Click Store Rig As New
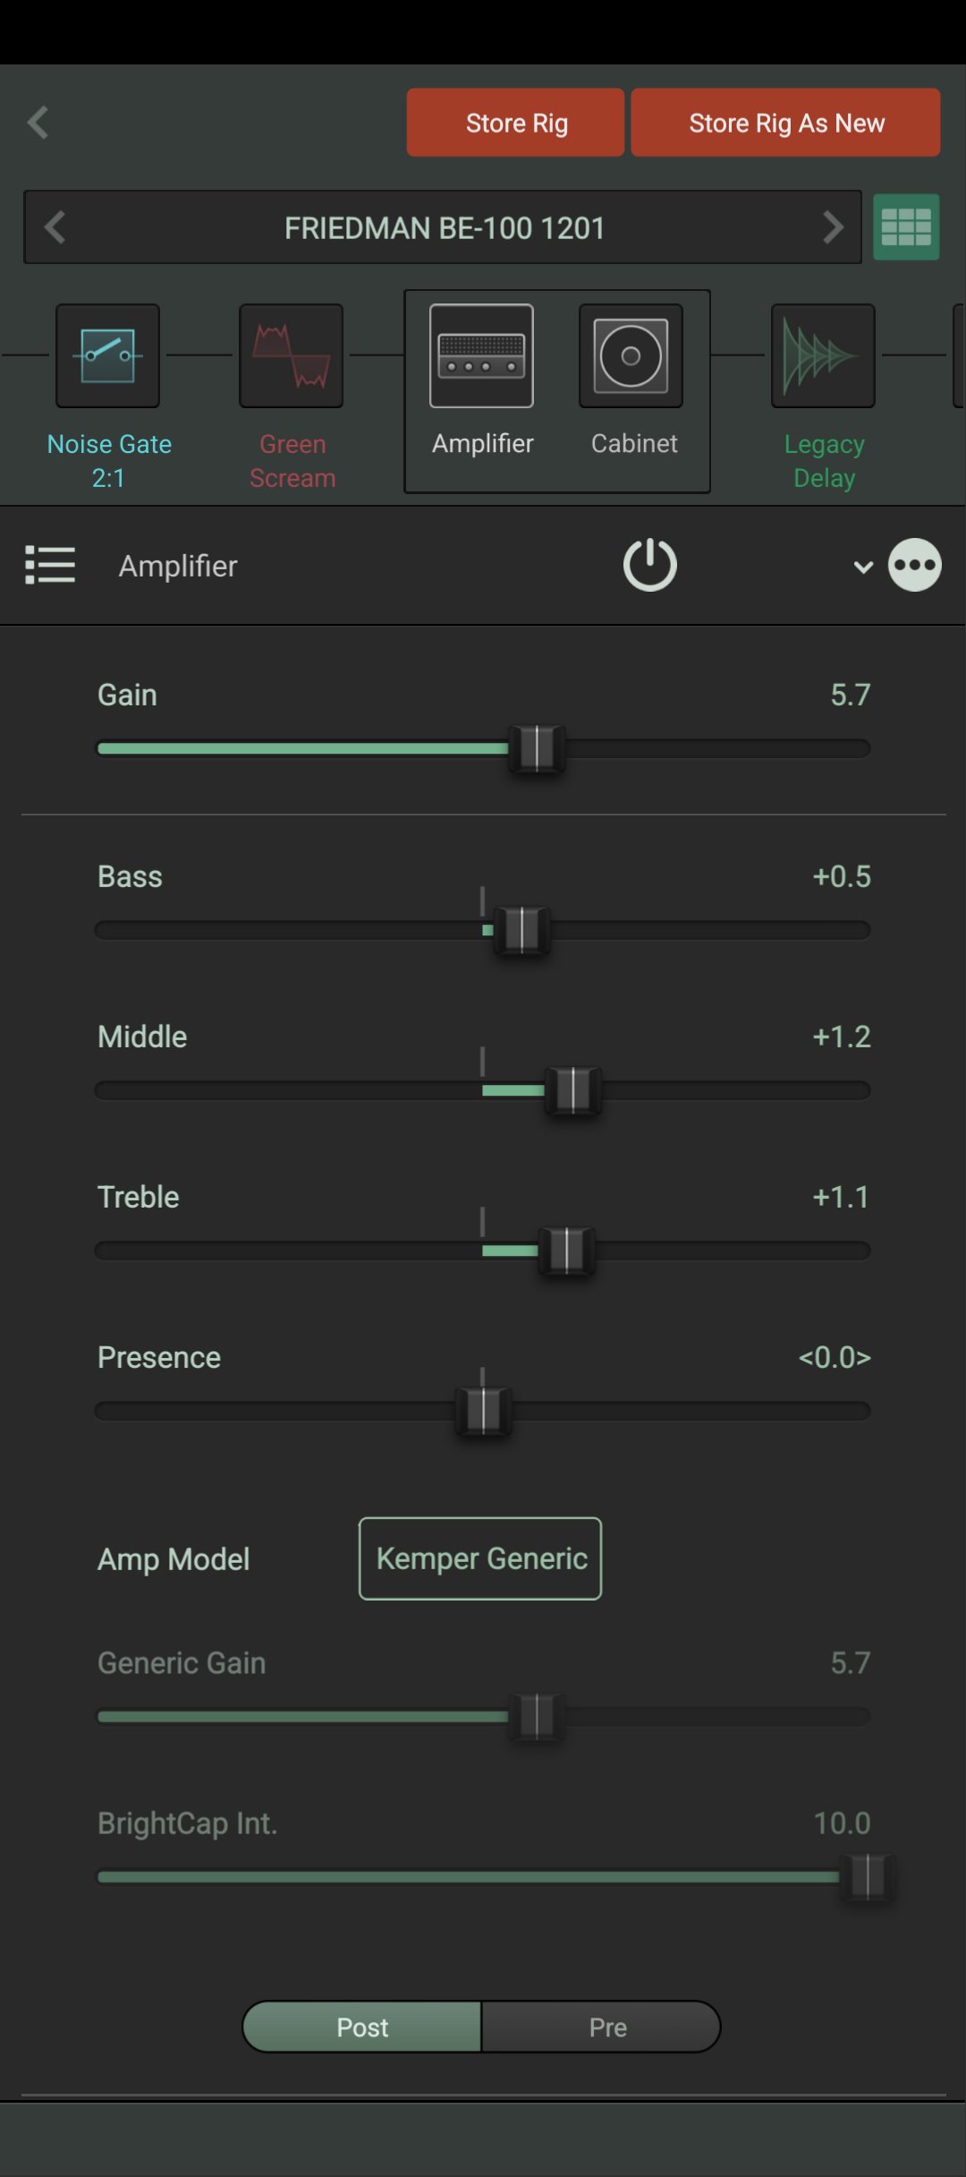The width and height of the screenshot is (966, 2177). tap(785, 123)
